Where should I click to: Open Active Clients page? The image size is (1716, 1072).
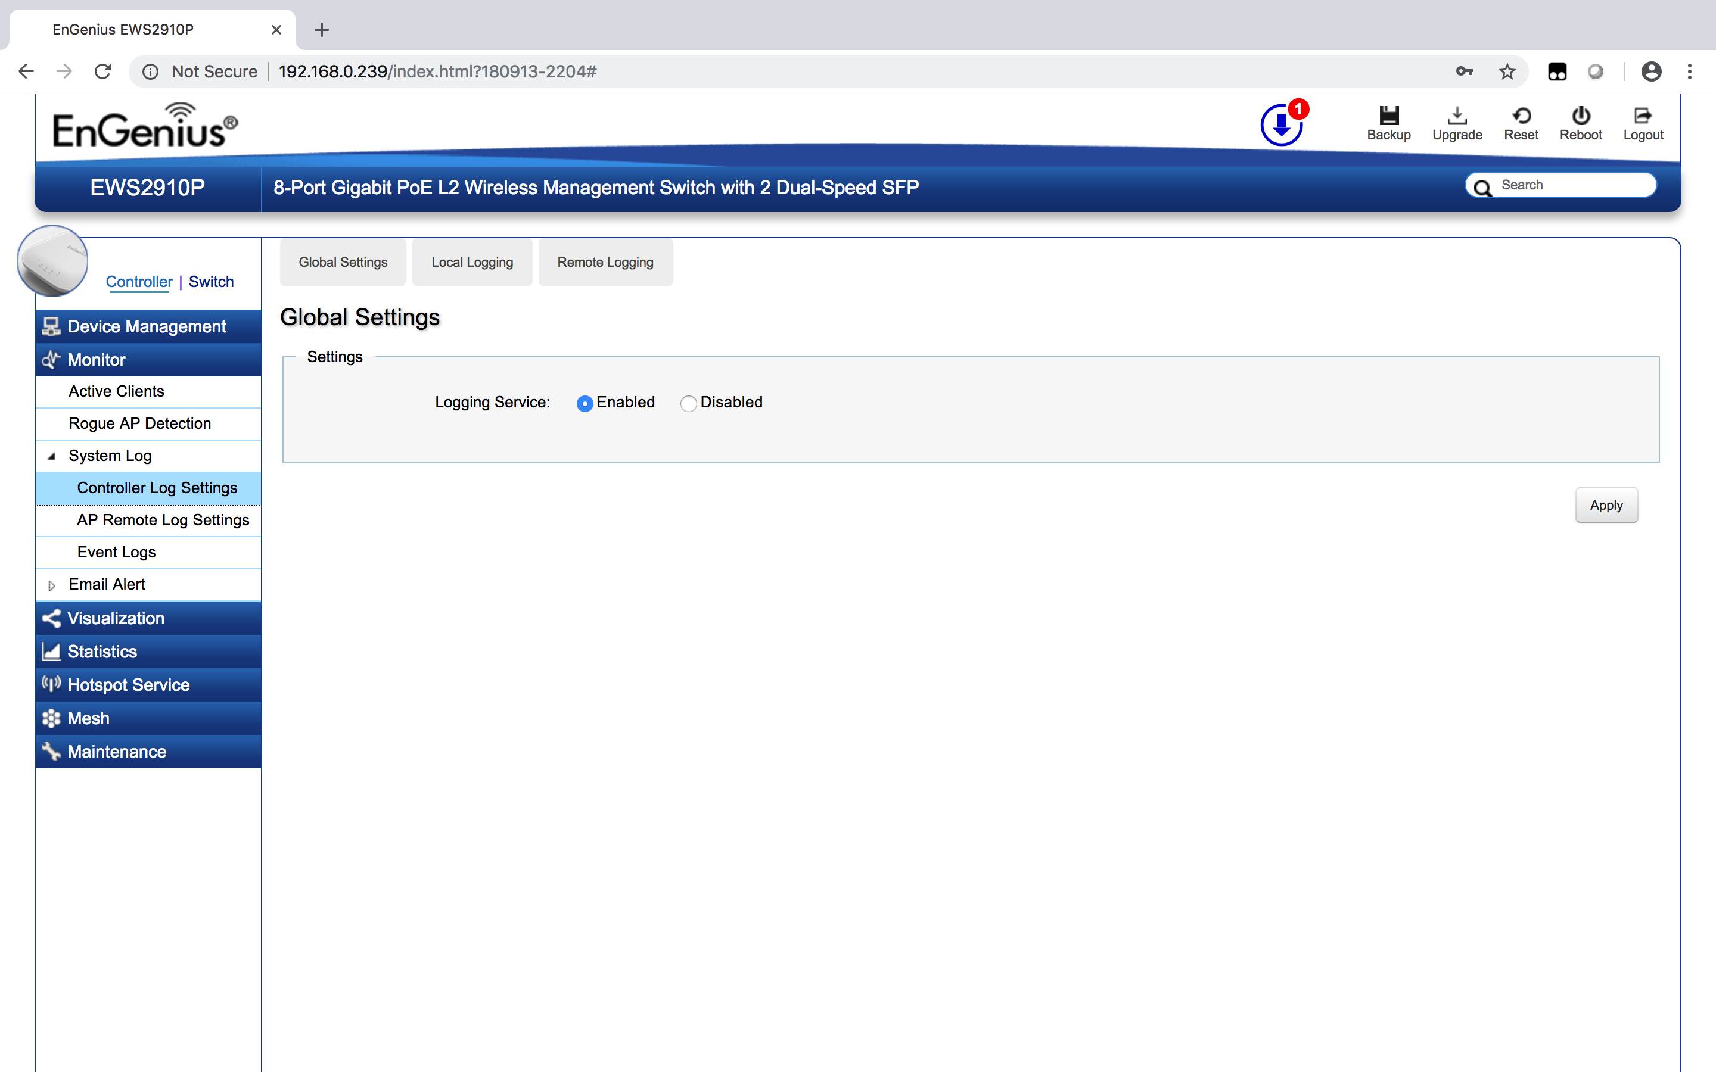coord(148,391)
